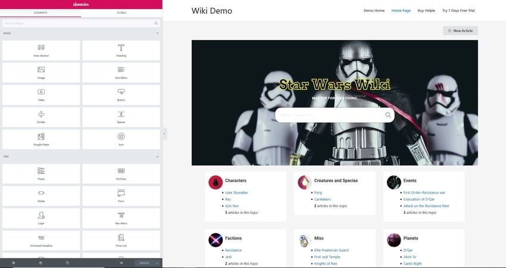
Task: Click the Wiki Demo site title
Action: pyautogui.click(x=212, y=11)
